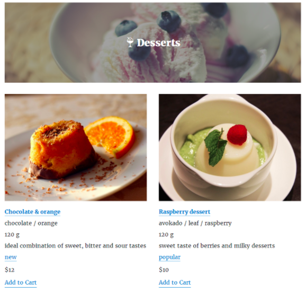The height and width of the screenshot is (291, 306).
Task: Click the berries and milky desserts description
Action: pyautogui.click(x=217, y=245)
